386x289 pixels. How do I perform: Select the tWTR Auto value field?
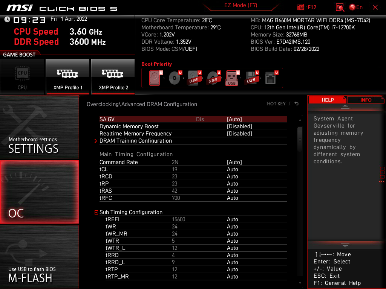(x=232, y=241)
